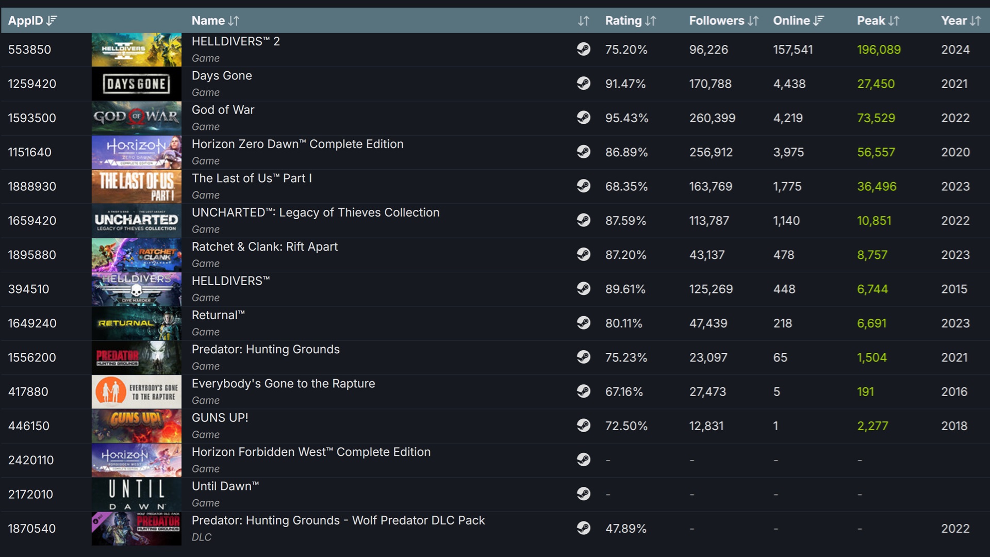Click the Steam icon beside GUNS UP!

(584, 426)
